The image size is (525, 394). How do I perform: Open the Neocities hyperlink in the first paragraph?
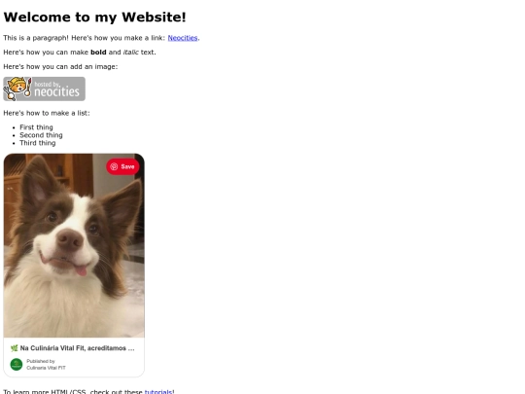pos(183,38)
